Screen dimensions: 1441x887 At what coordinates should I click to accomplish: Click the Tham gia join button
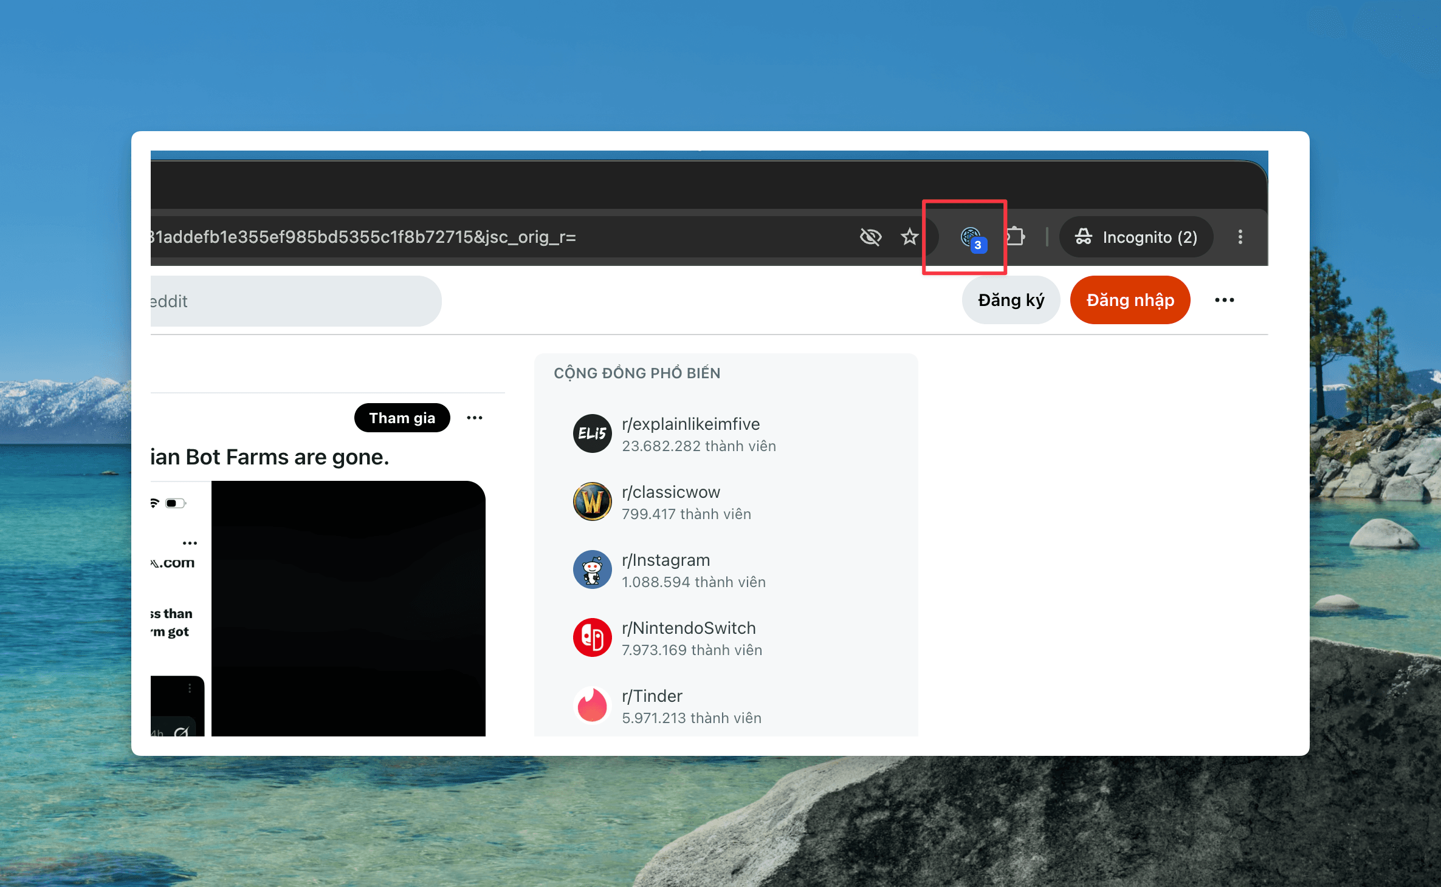pos(402,418)
